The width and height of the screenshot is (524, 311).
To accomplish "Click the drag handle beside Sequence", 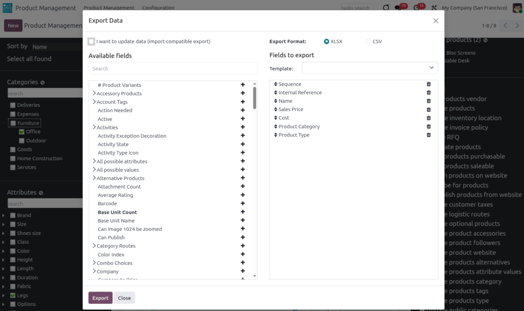I will (275, 84).
